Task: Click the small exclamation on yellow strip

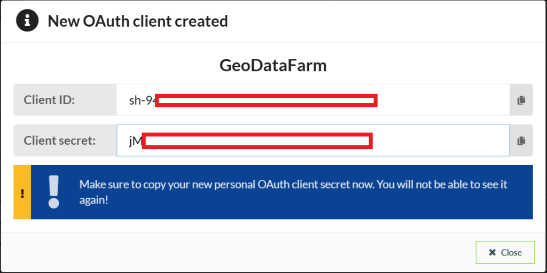Action: tap(22, 193)
